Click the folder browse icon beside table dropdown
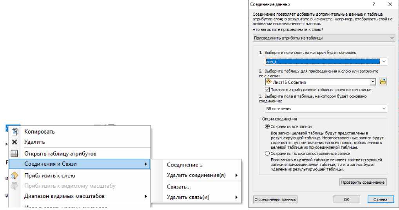 tap(383, 82)
